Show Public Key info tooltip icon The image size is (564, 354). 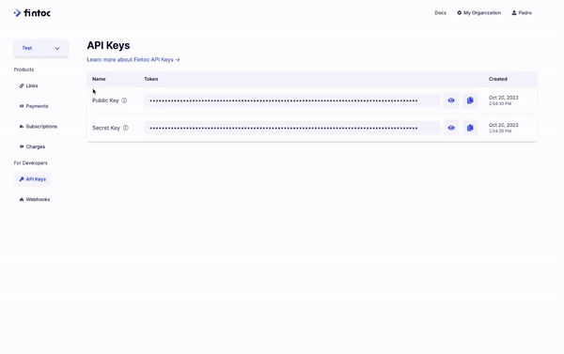coord(124,100)
